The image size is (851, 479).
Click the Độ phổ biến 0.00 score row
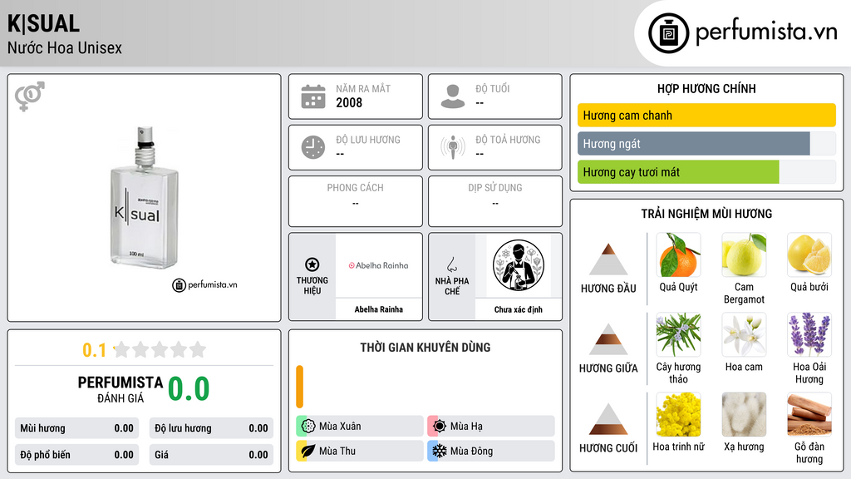76,455
